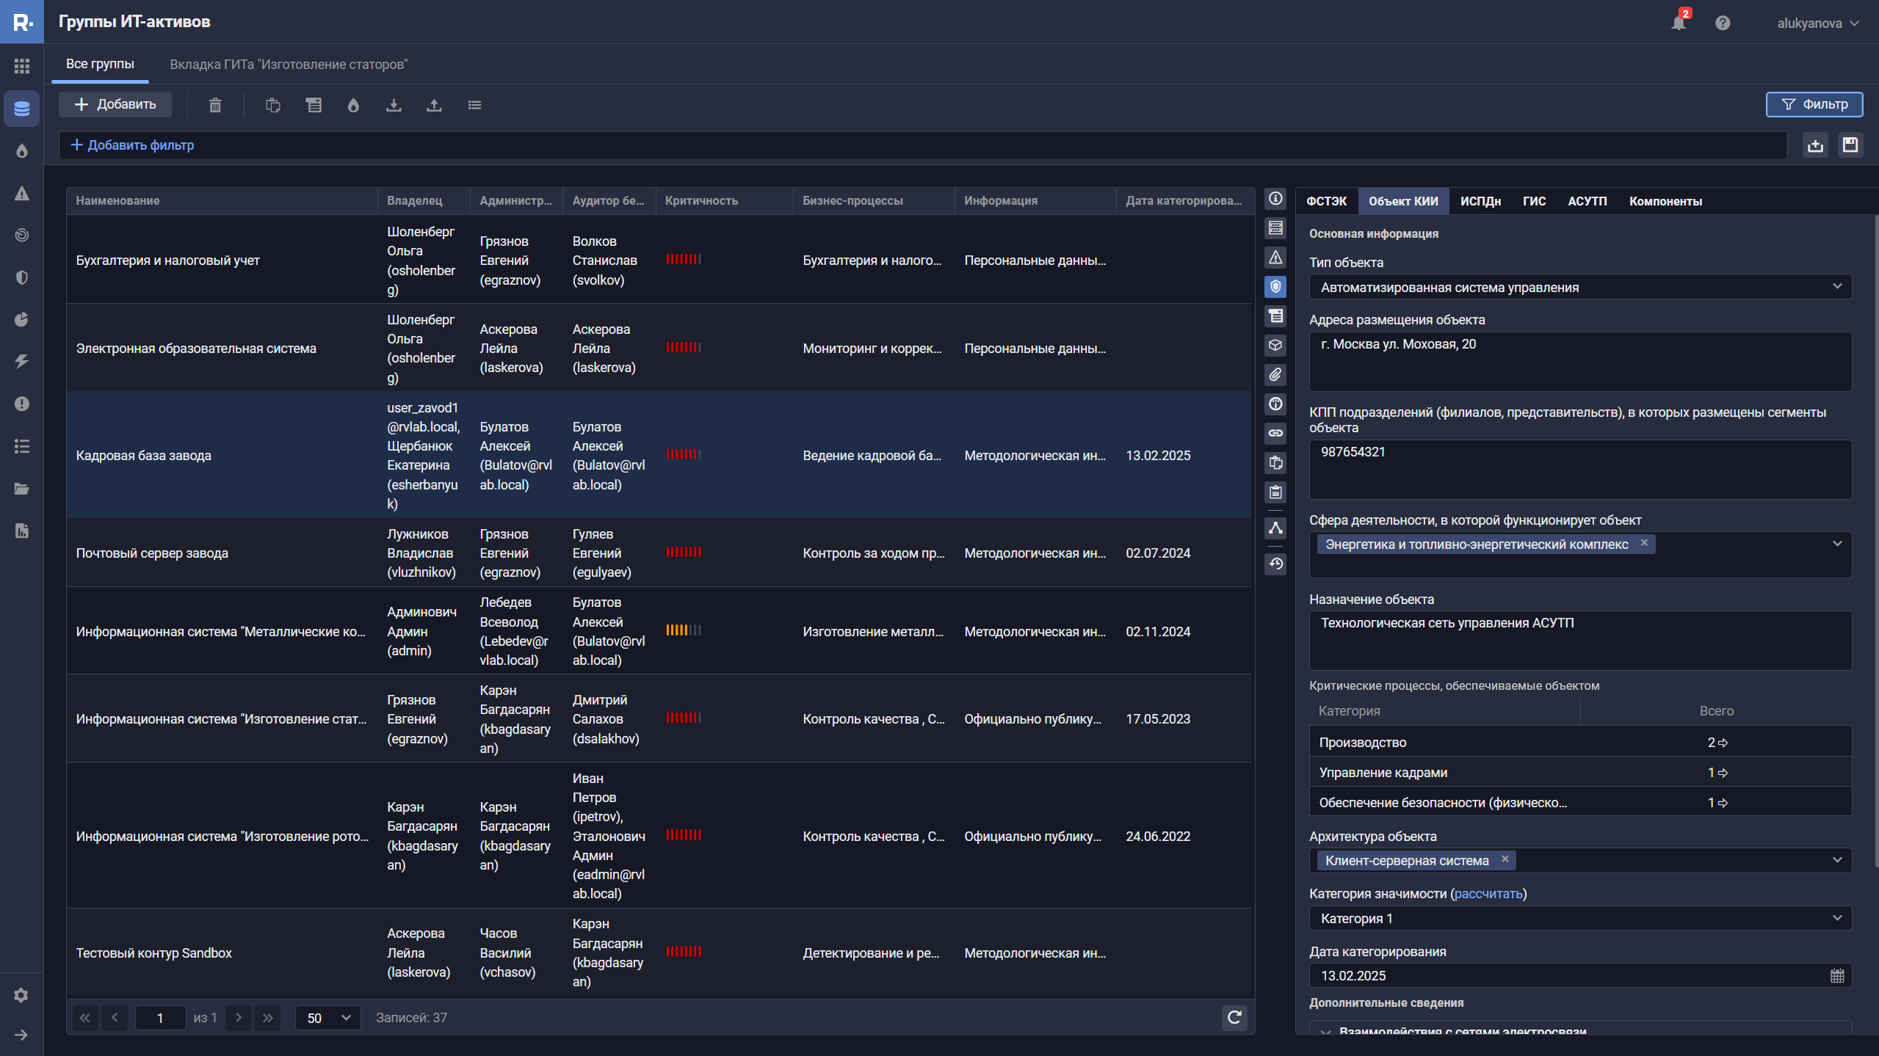Viewport: 1879px width, 1056px height.
Task: Click the history clock side panel icon
Action: tap(1275, 564)
